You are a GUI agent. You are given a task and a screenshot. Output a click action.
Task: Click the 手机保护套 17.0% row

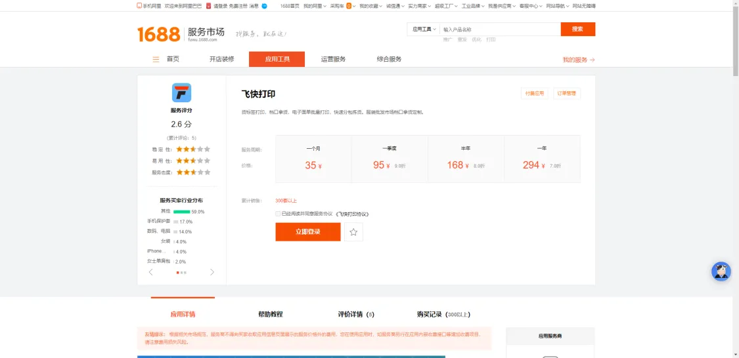coord(170,222)
